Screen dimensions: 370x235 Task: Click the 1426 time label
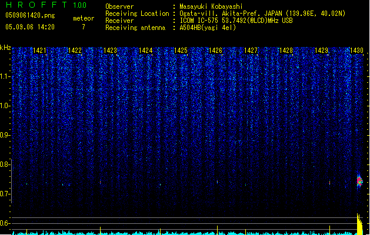tap(215, 51)
